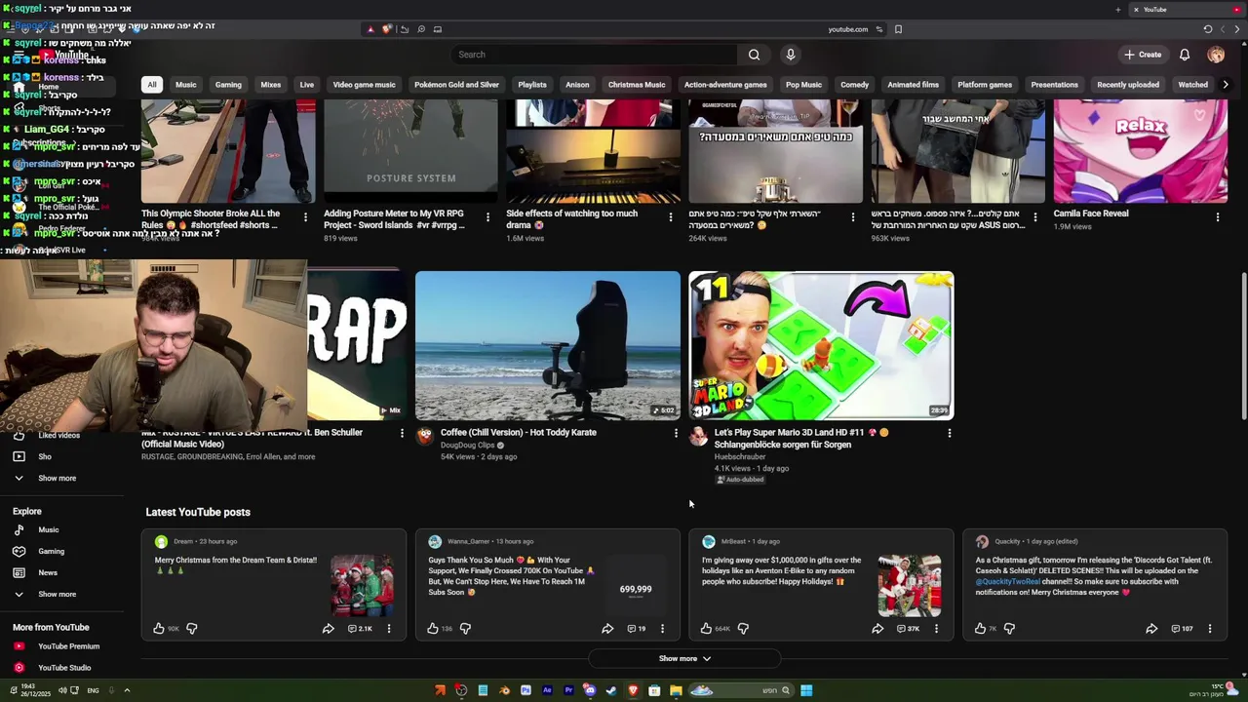
Task: Open comments on Dream post (2.1K)
Action: pos(360,629)
